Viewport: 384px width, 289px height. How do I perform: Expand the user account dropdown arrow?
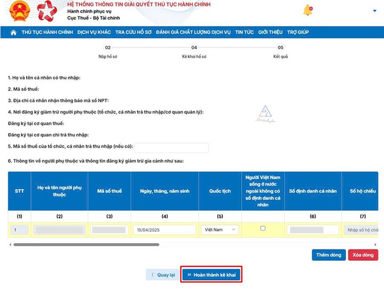click(x=375, y=11)
